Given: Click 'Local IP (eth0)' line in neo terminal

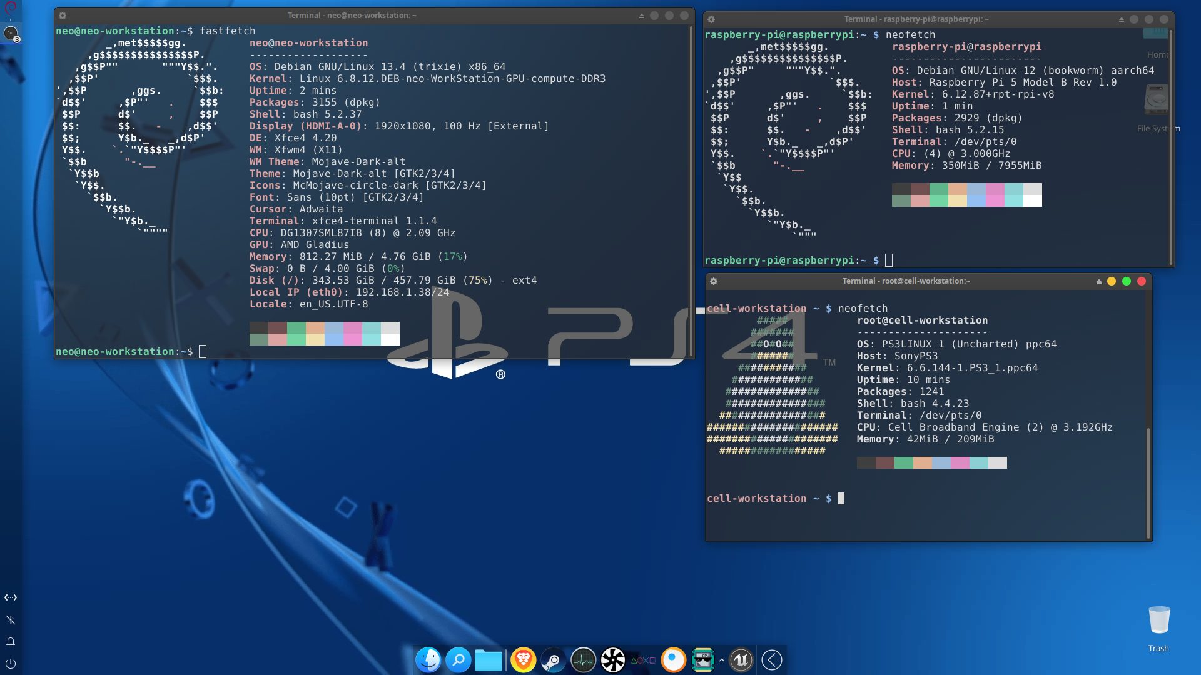Looking at the screenshot, I should coord(349,292).
